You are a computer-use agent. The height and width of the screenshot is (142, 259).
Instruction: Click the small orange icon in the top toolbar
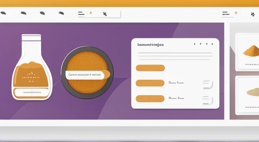click(x=91, y=13)
